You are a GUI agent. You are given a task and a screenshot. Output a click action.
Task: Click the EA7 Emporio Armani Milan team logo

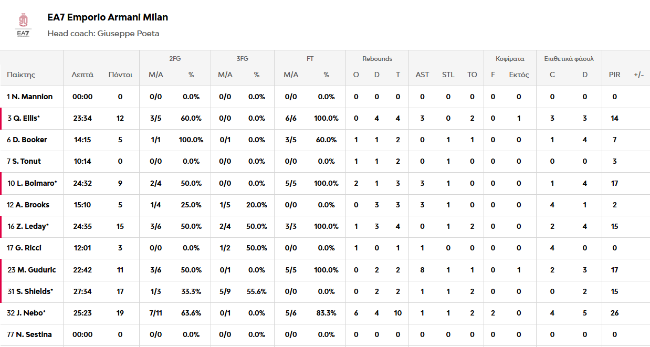23,25
